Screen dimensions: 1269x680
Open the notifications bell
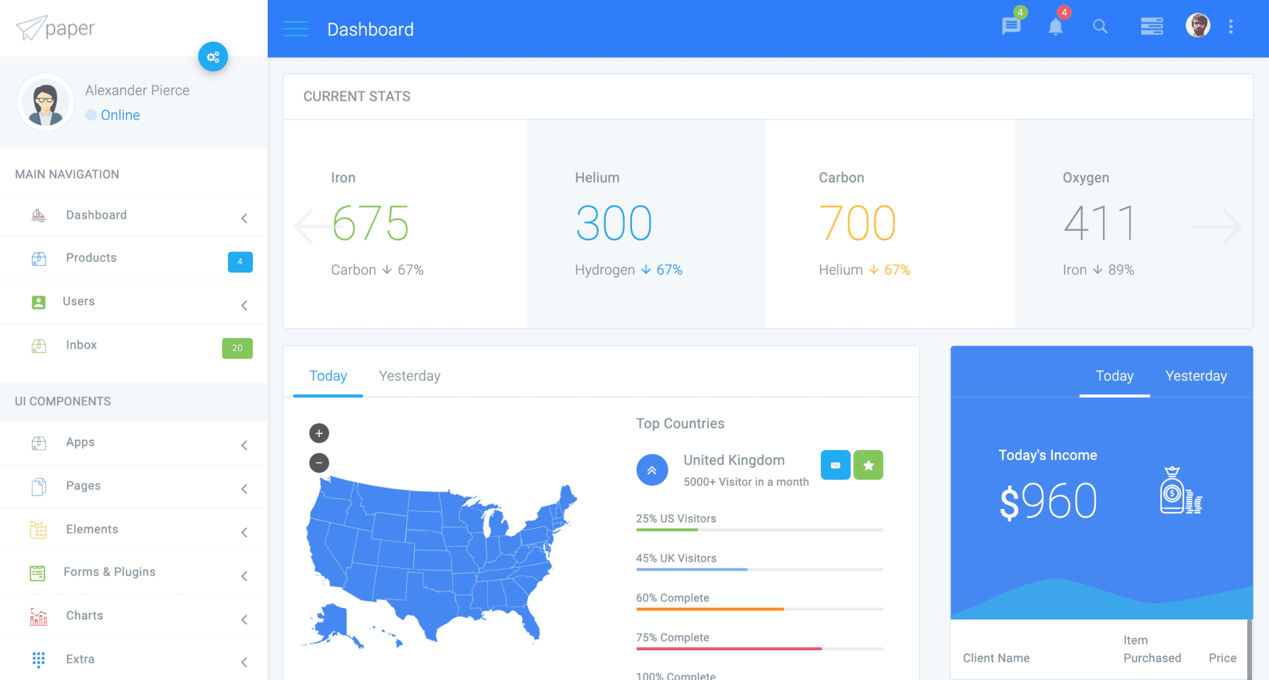[x=1056, y=27]
